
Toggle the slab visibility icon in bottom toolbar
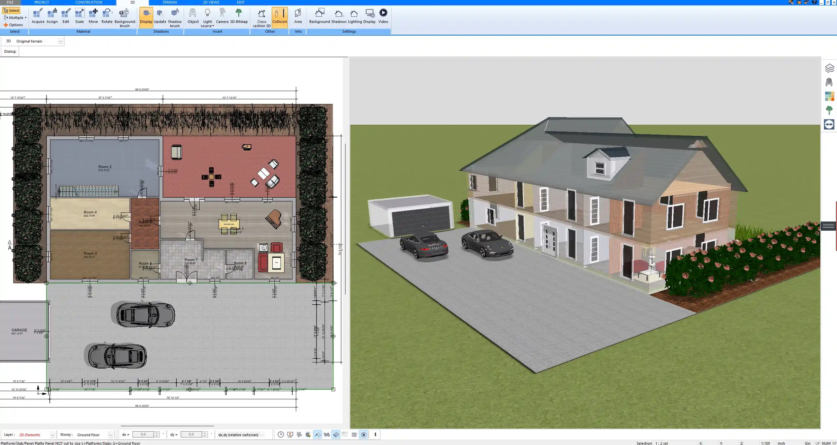click(336, 435)
